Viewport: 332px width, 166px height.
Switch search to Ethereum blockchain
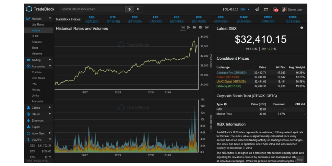[138, 9]
